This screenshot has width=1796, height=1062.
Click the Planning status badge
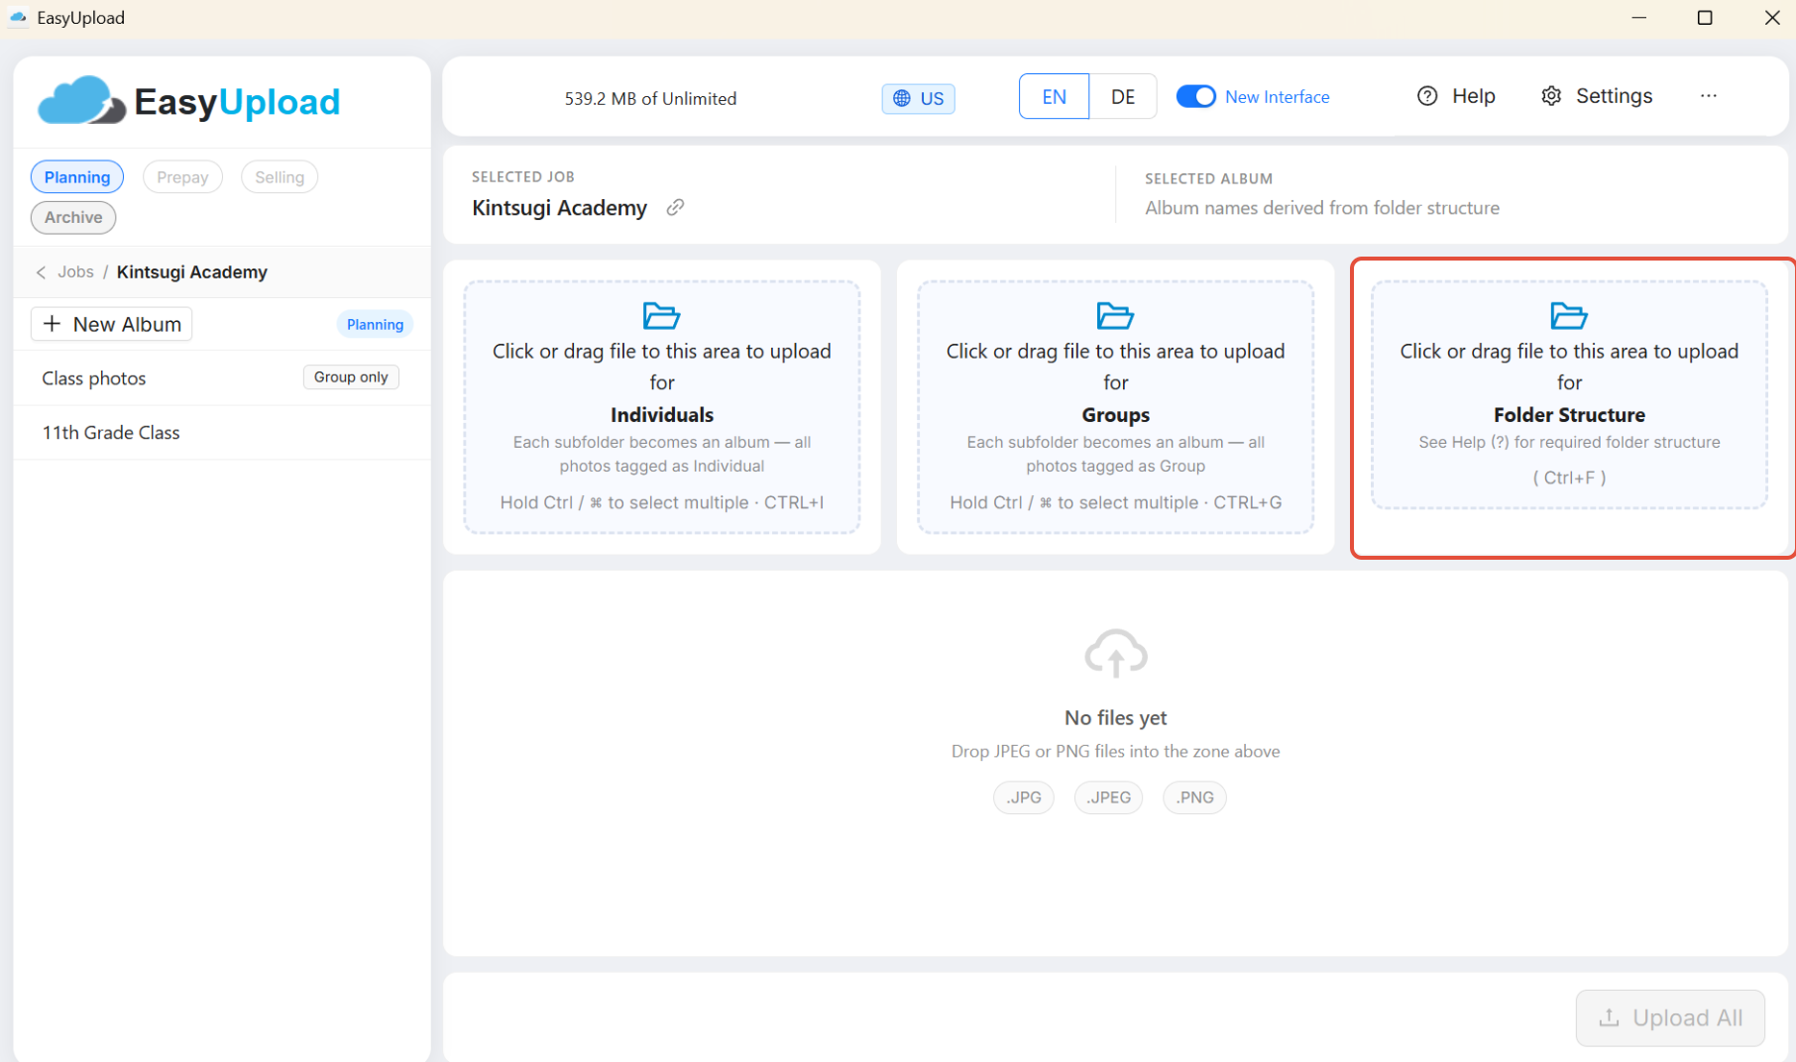click(375, 325)
